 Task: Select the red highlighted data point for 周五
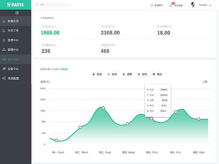(x=151, y=119)
